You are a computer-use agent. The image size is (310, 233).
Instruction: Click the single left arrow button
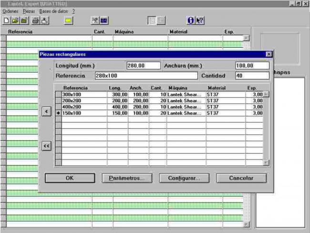point(46,111)
